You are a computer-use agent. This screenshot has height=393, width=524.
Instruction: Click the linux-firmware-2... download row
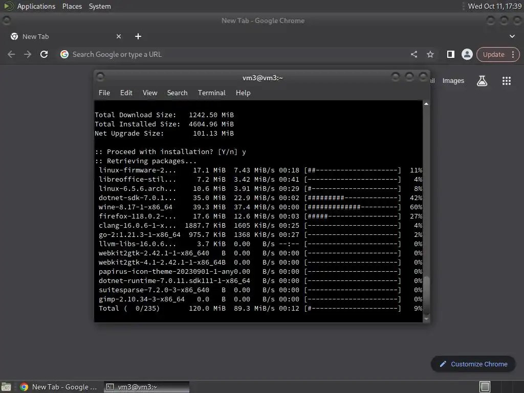coord(260,170)
